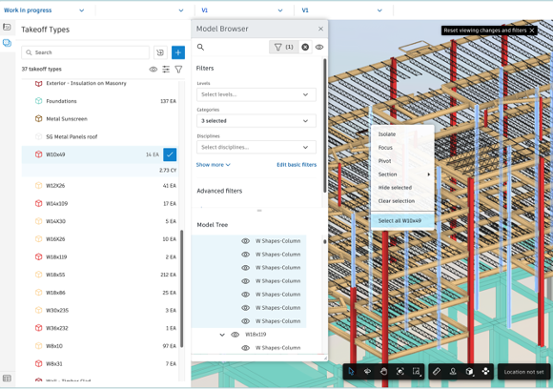Add a new takeoff type with plus button
The width and height of the screenshot is (553, 389).
pyautogui.click(x=178, y=52)
